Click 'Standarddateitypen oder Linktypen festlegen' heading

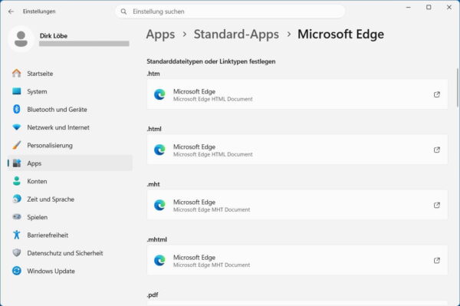(211, 61)
